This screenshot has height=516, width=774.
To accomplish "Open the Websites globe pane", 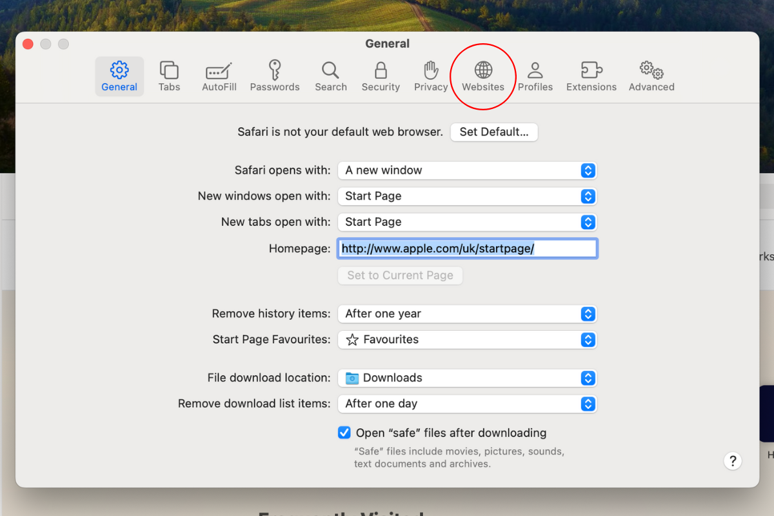I will [482, 76].
